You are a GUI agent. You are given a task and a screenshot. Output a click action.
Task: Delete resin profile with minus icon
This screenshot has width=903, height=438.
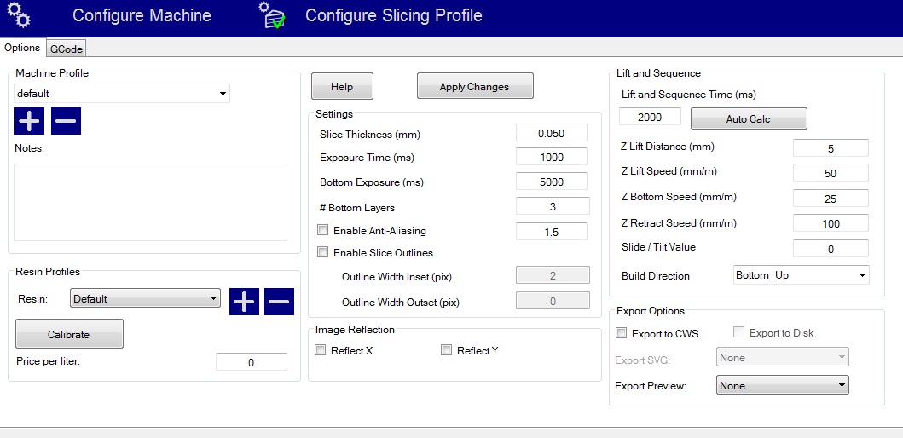click(x=279, y=300)
